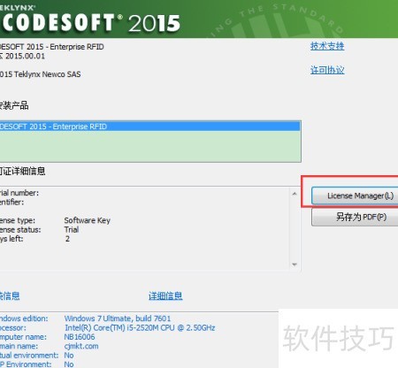The height and width of the screenshot is (368, 398).
Task: Click the Trial license status value
Action: [72, 229]
